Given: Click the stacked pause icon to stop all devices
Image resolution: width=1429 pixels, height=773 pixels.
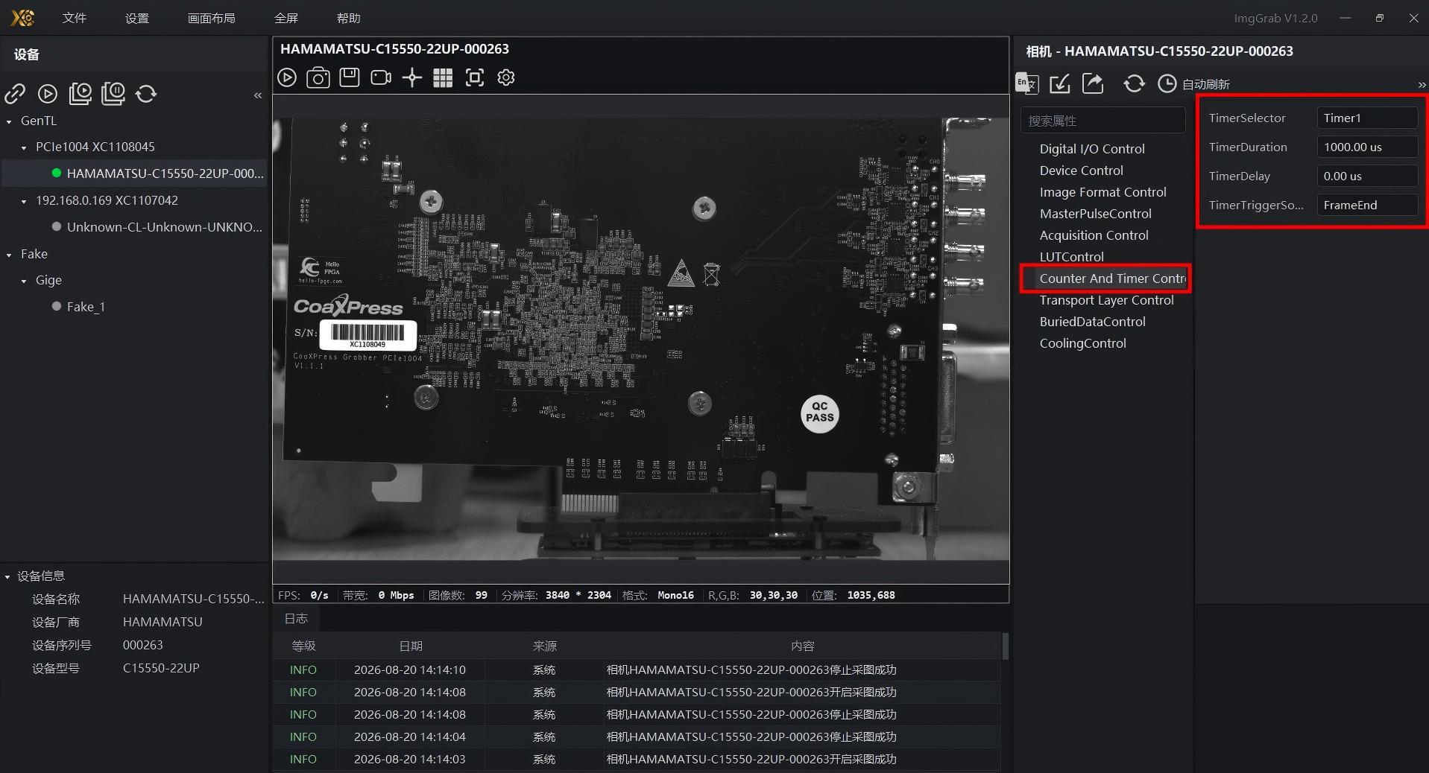Looking at the screenshot, I should coord(113,93).
